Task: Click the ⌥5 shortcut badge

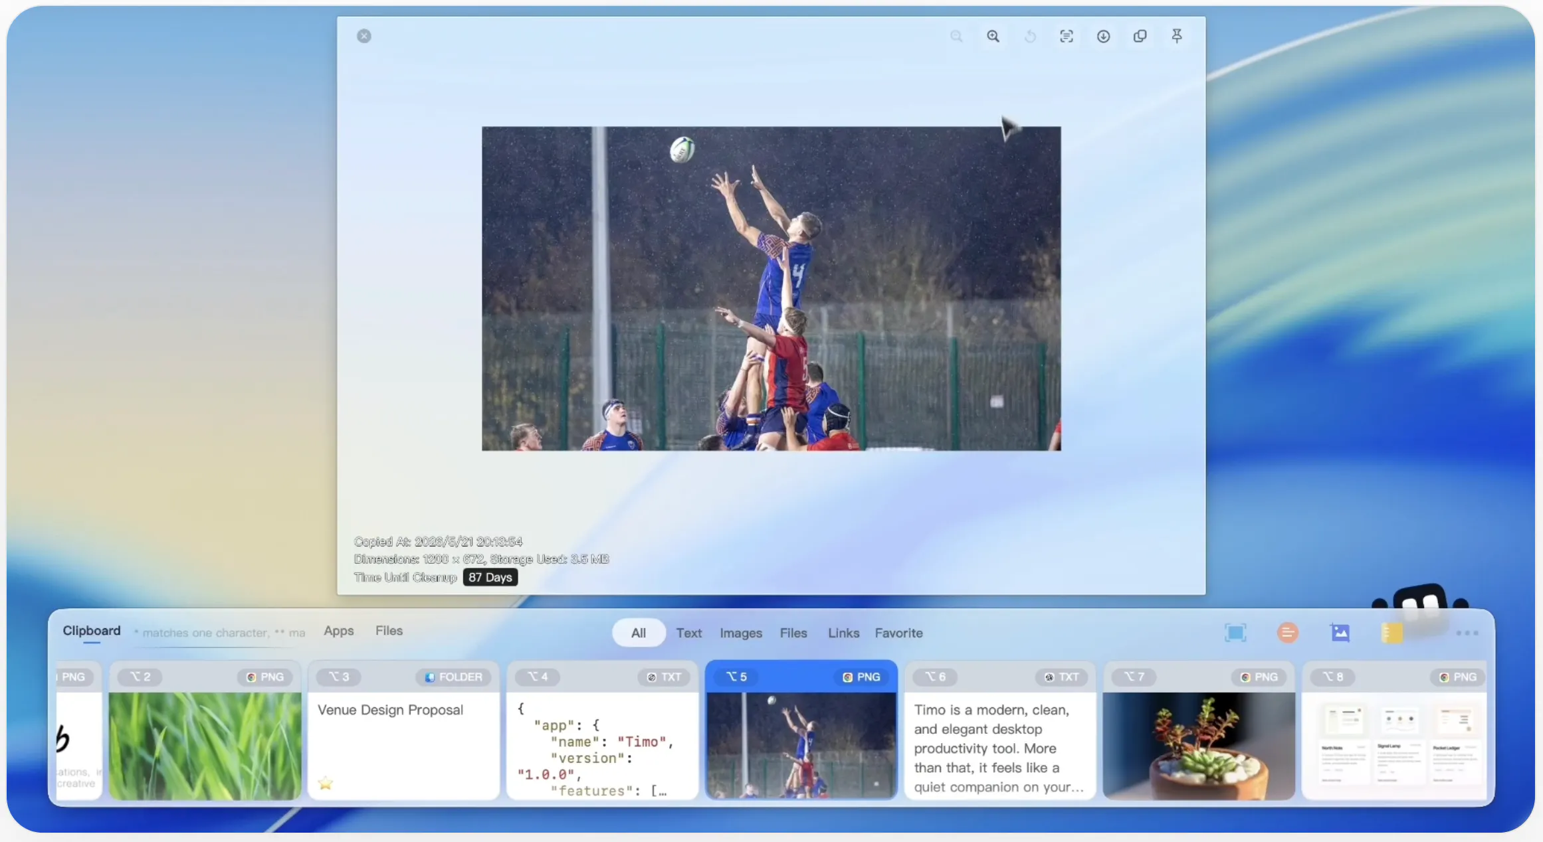Action: [x=736, y=677]
